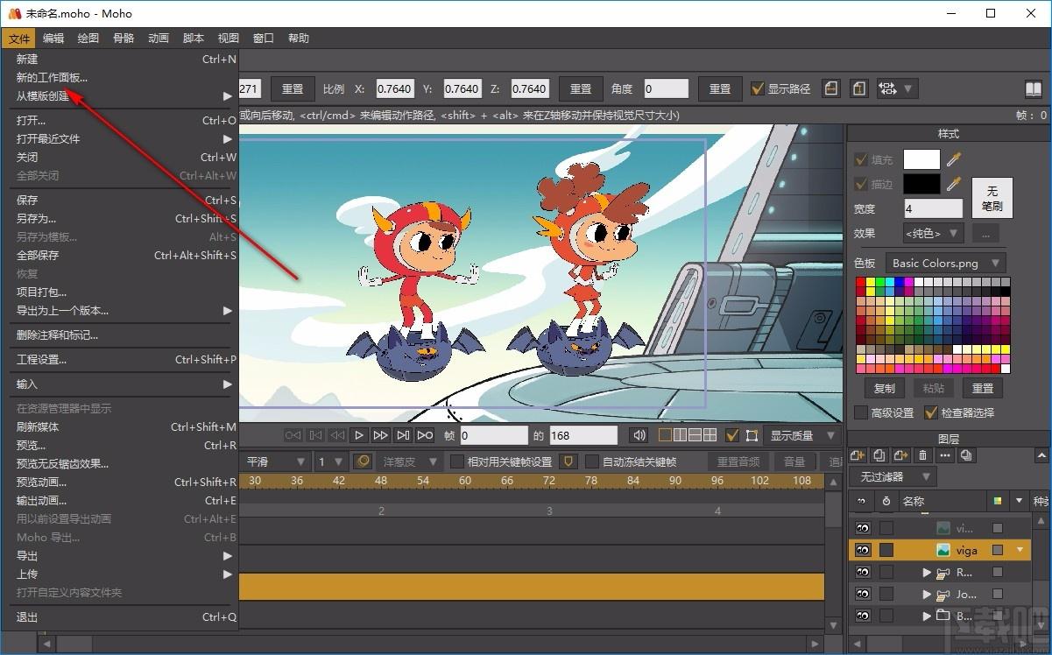The height and width of the screenshot is (655, 1052).
Task: Toggle the 检查器选择 checkbox
Action: click(931, 412)
